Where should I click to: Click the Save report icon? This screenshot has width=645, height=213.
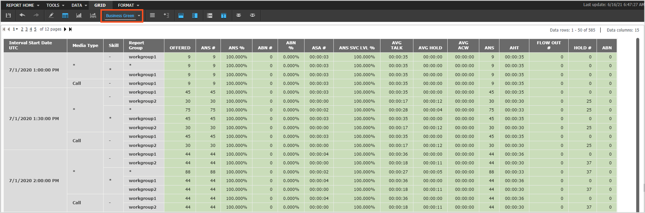tap(8, 16)
